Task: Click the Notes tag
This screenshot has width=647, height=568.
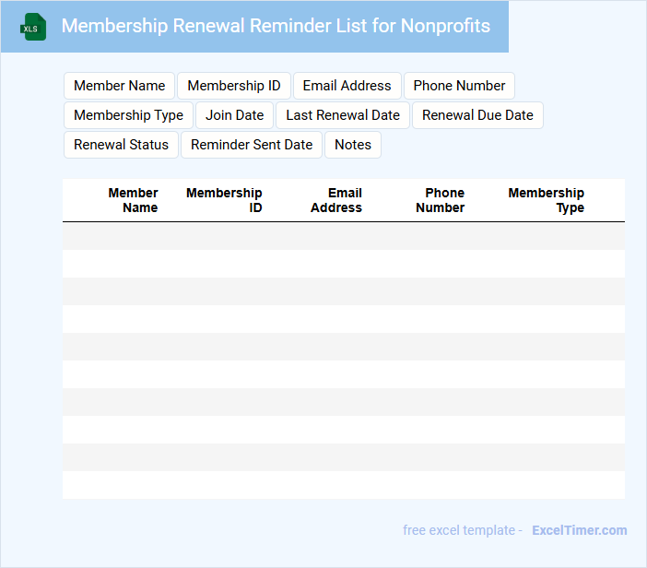Action: coord(353,145)
